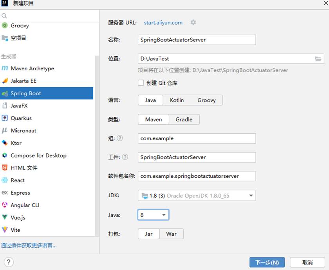Select Jakarta EE generator
Screen dimensions: 329x270
[47, 81]
